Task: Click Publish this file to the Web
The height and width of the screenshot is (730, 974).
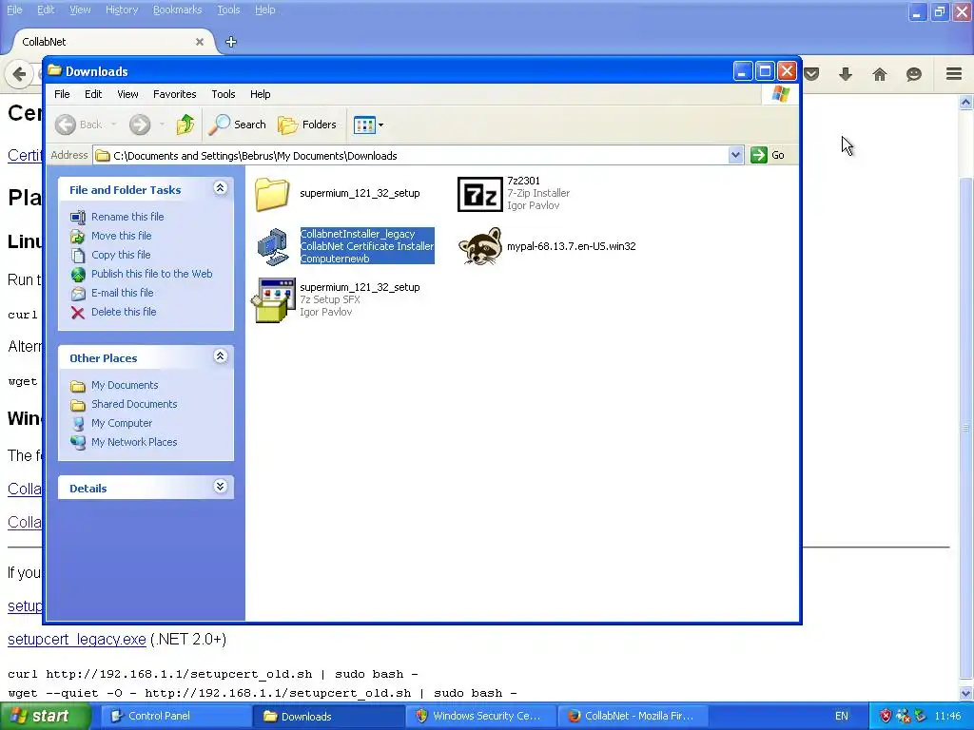Action: 151,274
